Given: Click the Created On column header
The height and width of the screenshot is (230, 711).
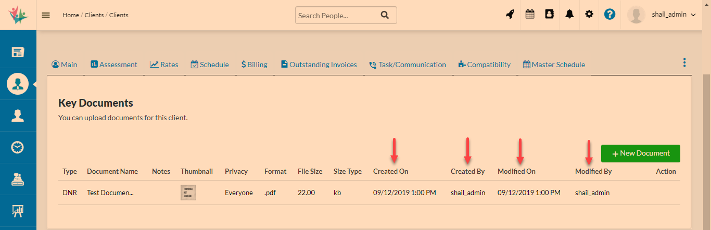Looking at the screenshot, I should 391,171.
